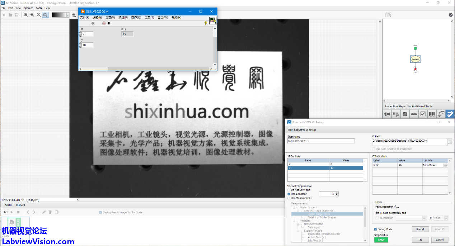Click the checkmark Check for Presence icon
455x246 pixels.
423,114
